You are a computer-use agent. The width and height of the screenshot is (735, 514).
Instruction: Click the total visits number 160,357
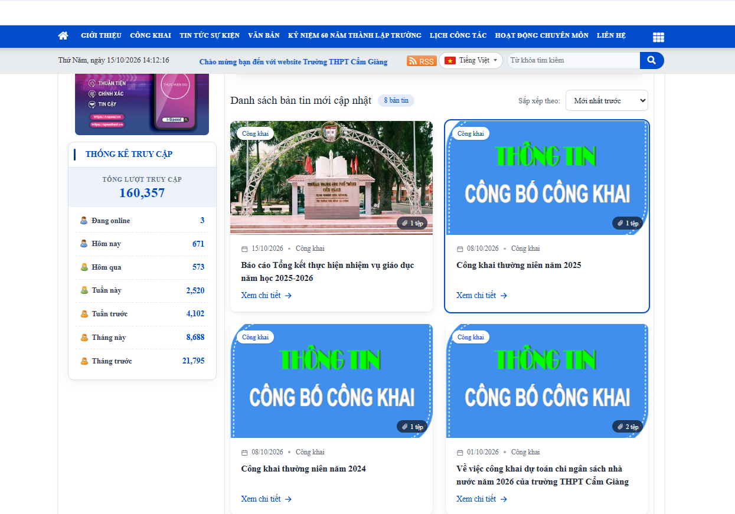142,193
